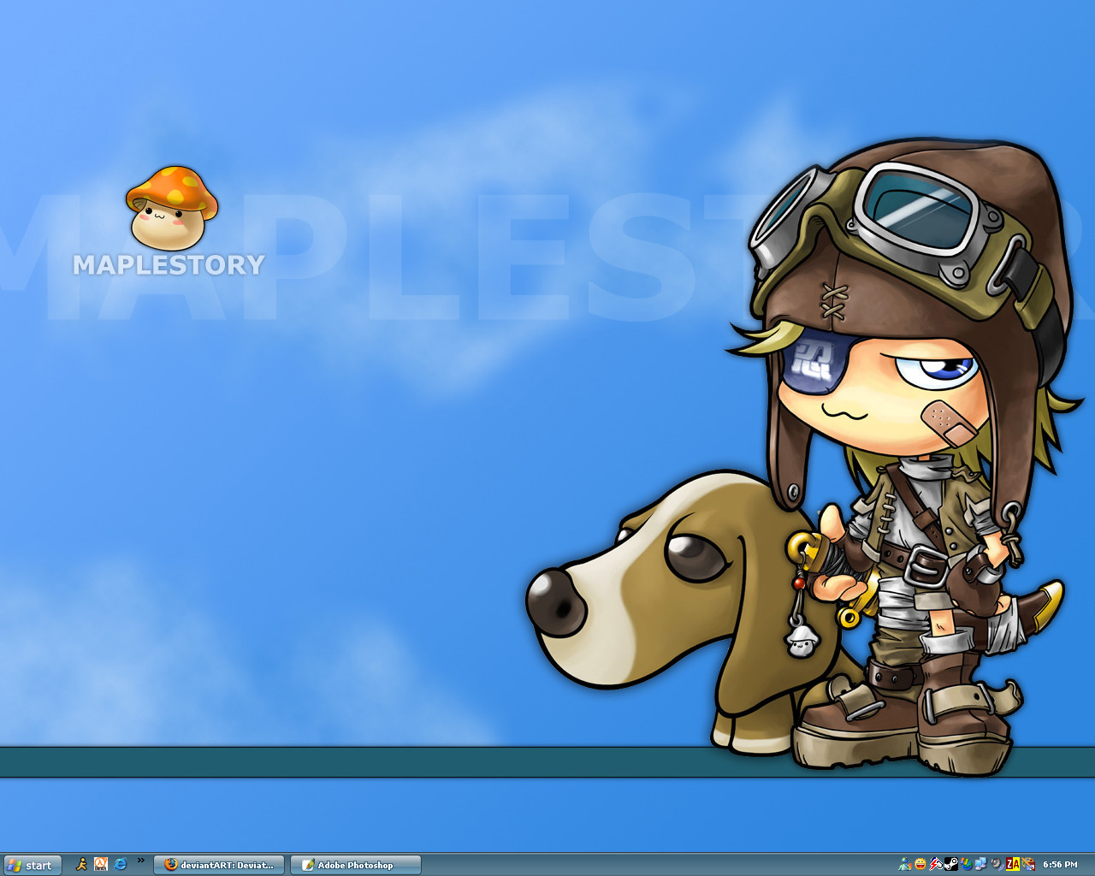Open volume speaker tray icon
Viewport: 1095px width, 876px height.
997,864
